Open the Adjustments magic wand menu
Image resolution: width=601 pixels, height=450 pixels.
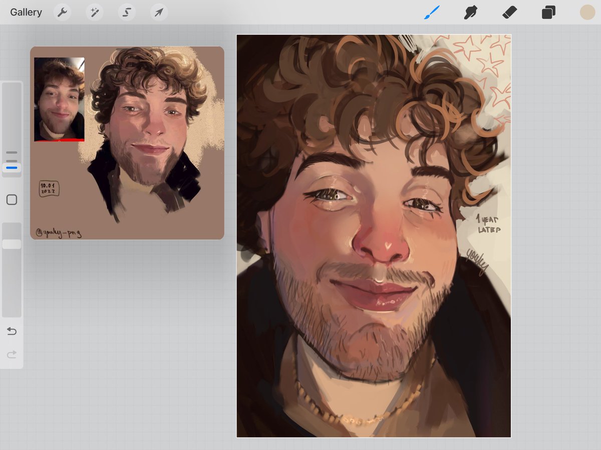click(x=94, y=12)
